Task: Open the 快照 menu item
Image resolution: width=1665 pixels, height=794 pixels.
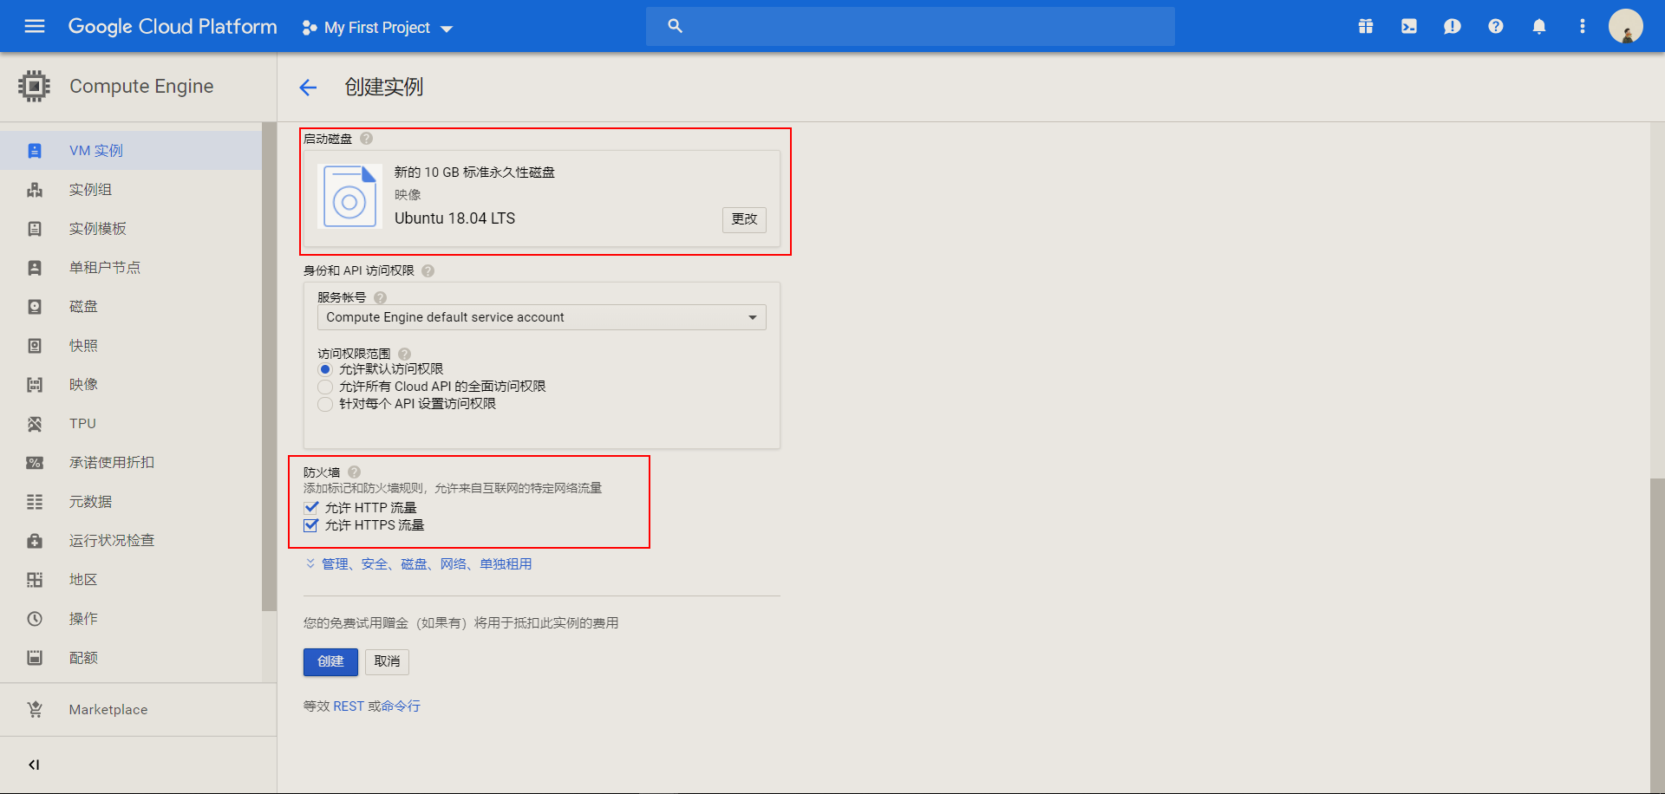Action: 131,346
